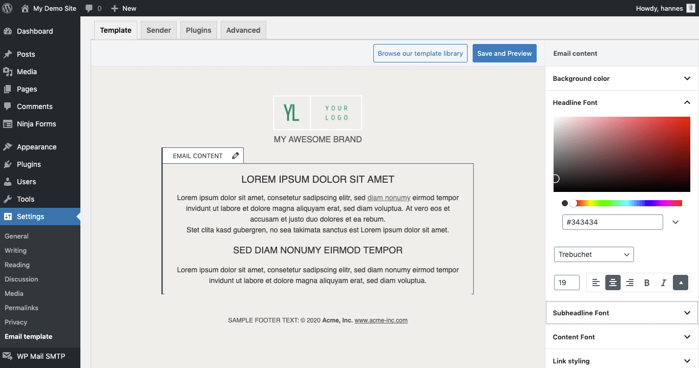Click the WordPress logo in admin bar
Screen dimensions: 699x368
(8, 8)
